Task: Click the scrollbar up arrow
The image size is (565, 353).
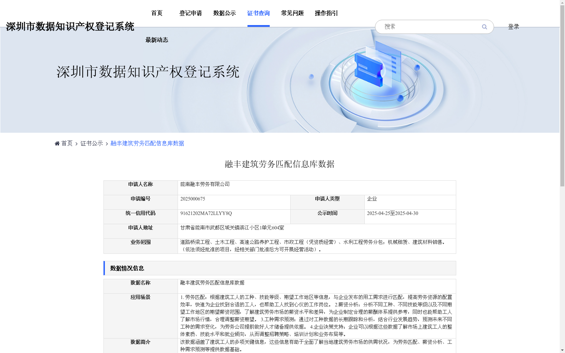Action: [562, 2]
